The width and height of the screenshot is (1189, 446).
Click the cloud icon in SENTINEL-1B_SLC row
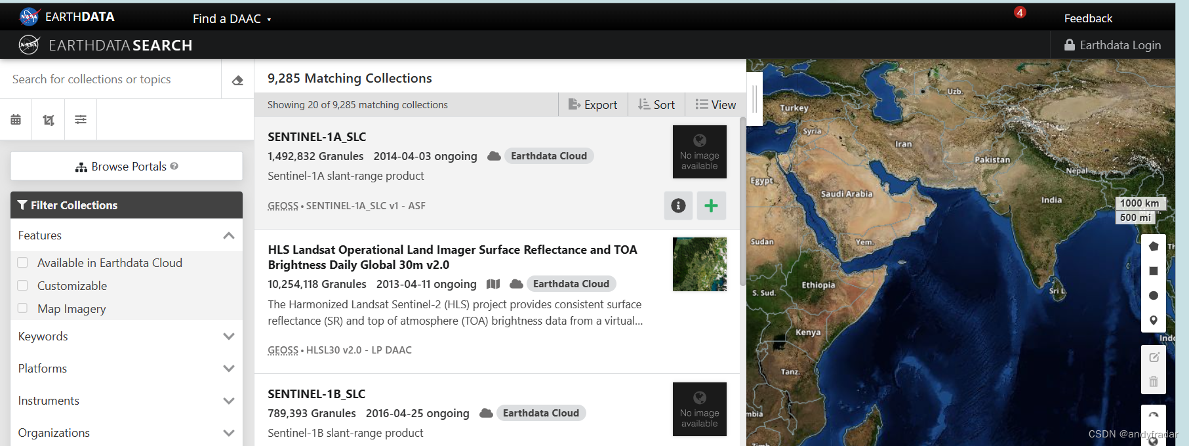click(x=486, y=413)
